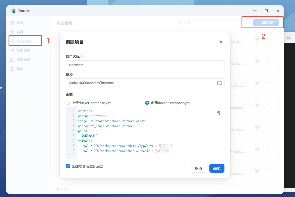Click the 新增项目 button

[266, 23]
